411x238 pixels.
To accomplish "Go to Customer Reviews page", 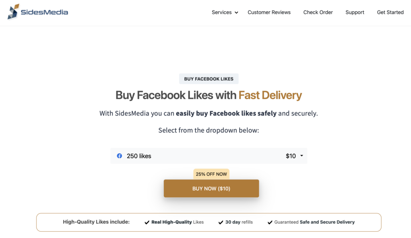I will (269, 12).
